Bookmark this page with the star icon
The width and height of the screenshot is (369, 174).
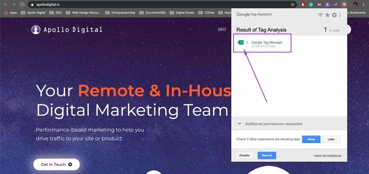click(x=293, y=4)
